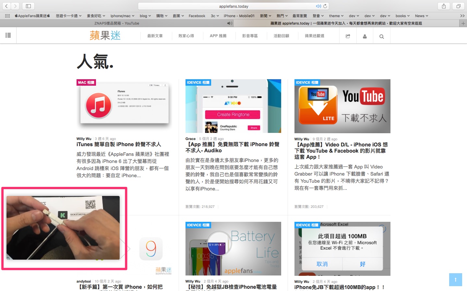Open the Battery Life article thumbnail
Screen dimensions: 467x291
point(233,249)
